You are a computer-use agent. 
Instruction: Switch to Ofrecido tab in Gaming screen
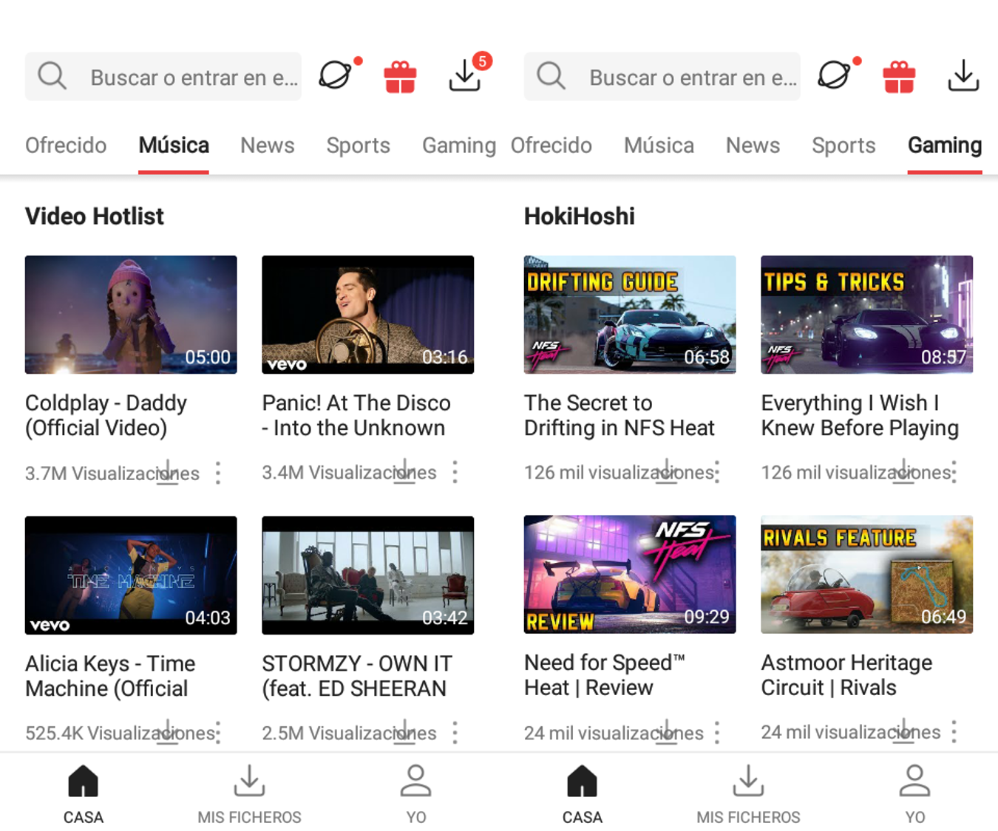551,146
